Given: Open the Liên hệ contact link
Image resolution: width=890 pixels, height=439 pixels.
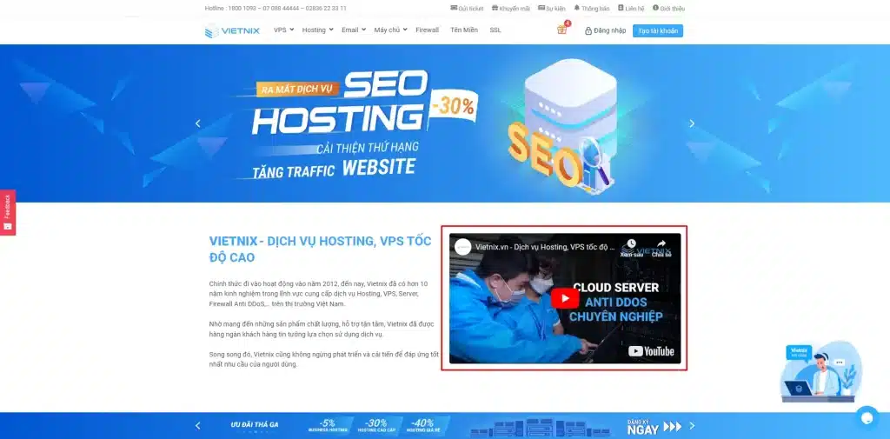Looking at the screenshot, I should pos(631,9).
